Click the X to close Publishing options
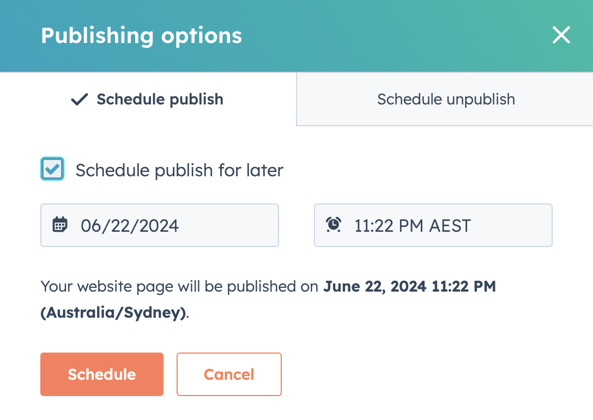 (x=561, y=35)
